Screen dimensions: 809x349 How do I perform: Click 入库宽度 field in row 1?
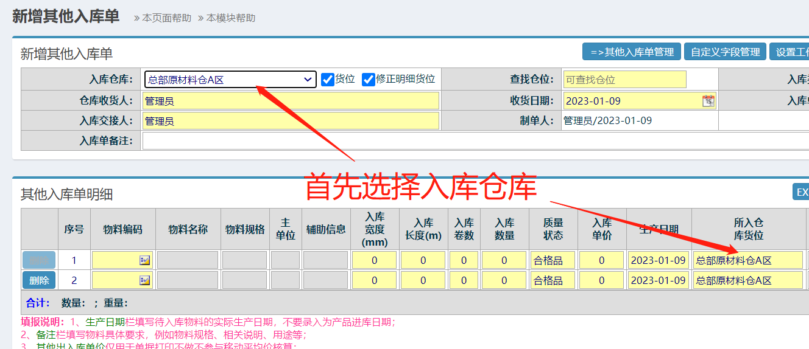[375, 260]
